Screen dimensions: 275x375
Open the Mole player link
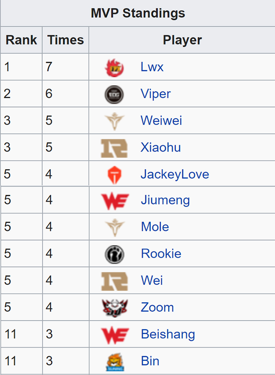[155, 227]
